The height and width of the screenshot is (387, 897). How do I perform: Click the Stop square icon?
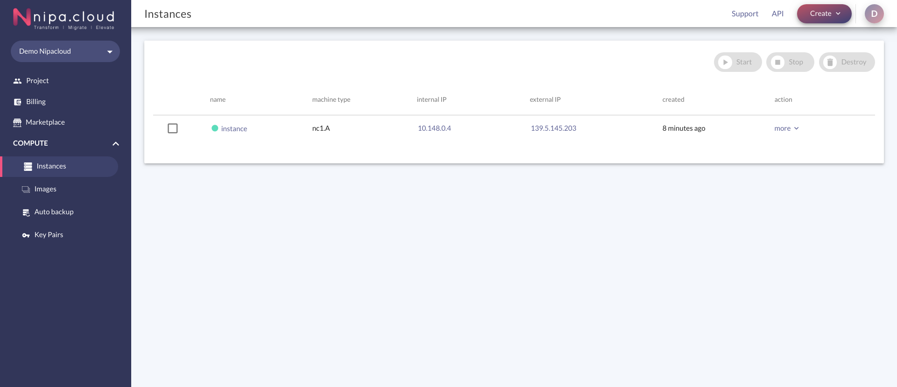click(x=777, y=62)
